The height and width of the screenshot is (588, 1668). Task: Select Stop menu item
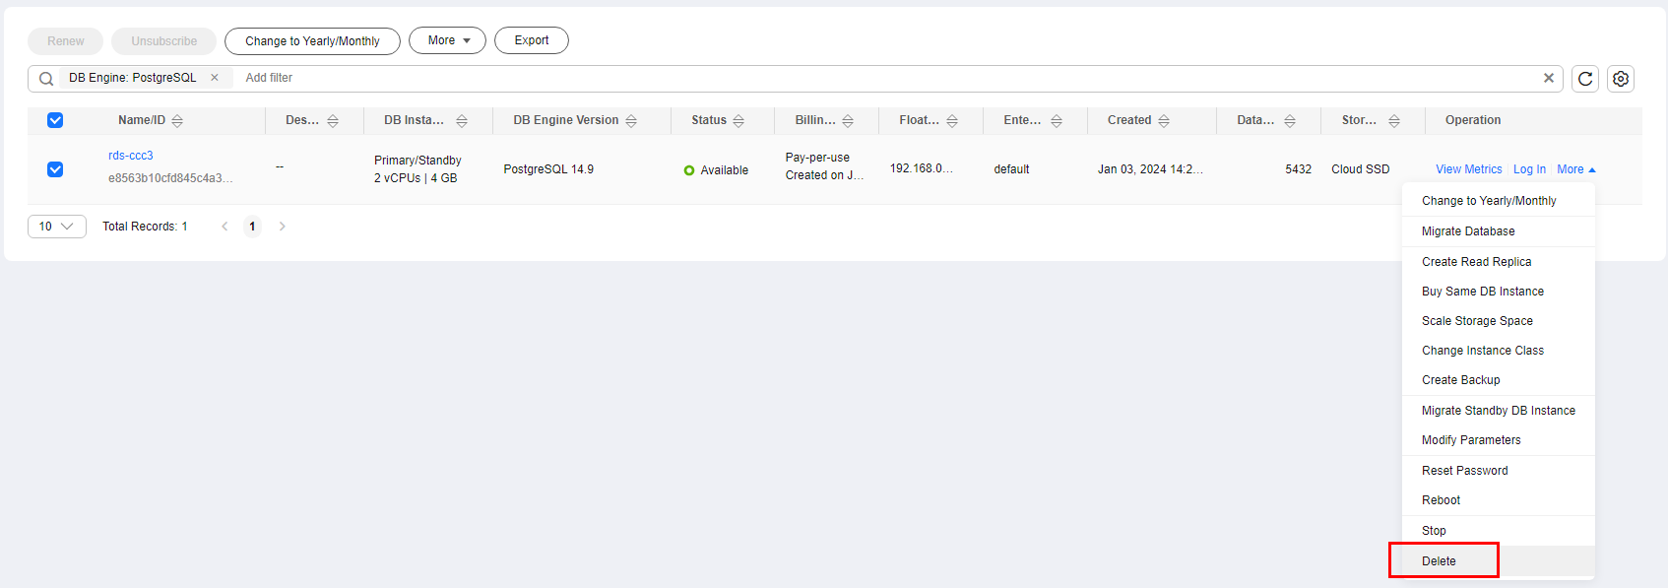tap(1499, 531)
